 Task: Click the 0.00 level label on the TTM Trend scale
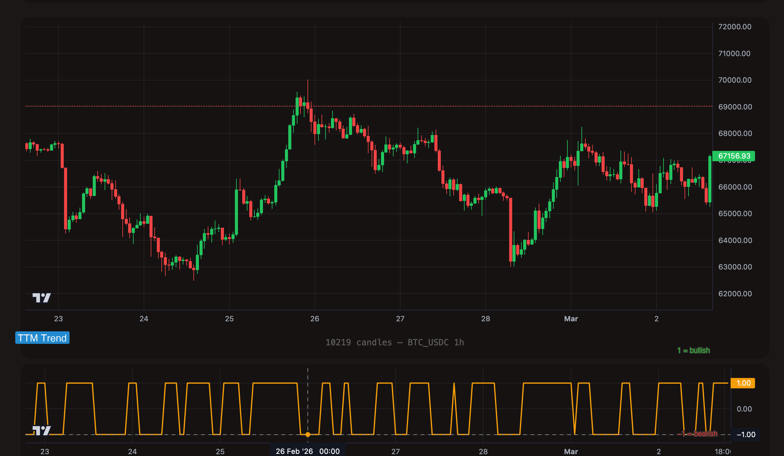coord(744,409)
